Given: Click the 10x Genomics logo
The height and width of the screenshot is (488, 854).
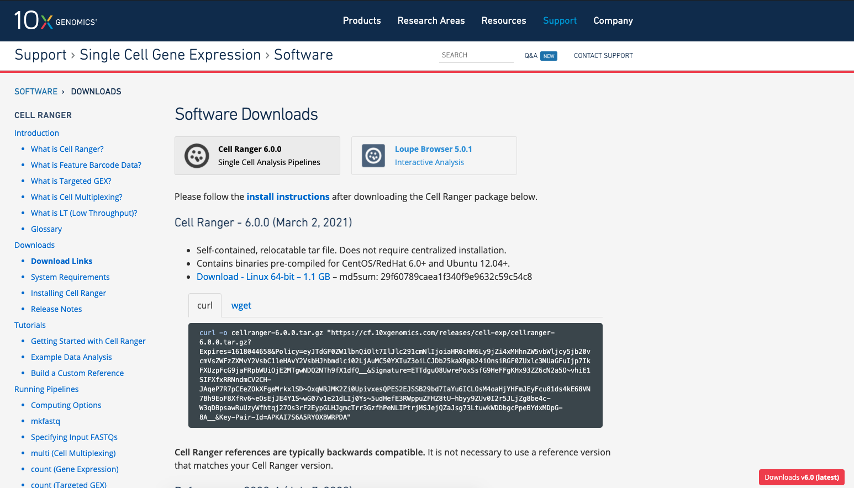Looking at the screenshot, I should tap(56, 20).
